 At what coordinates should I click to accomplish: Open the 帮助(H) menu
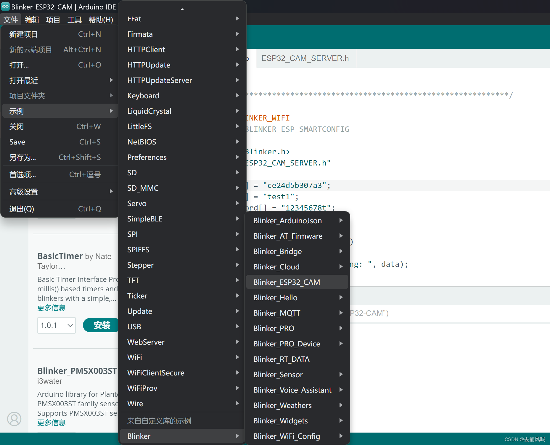(x=101, y=20)
